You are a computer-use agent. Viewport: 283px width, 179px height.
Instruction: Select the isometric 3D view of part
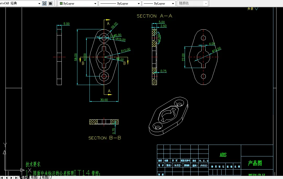[169, 114]
